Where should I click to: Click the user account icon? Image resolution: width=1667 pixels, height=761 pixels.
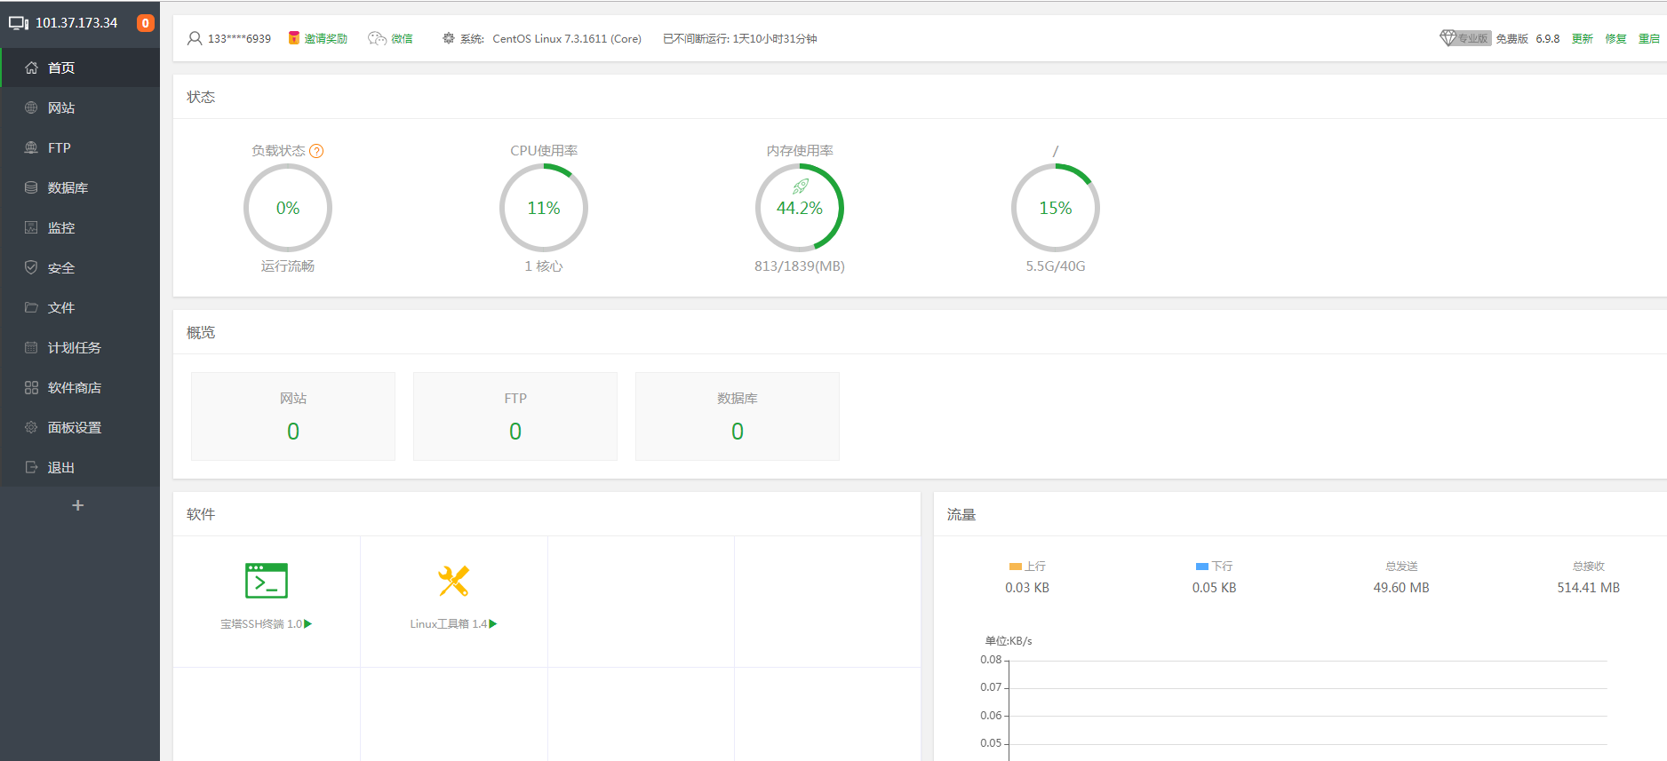(x=195, y=38)
